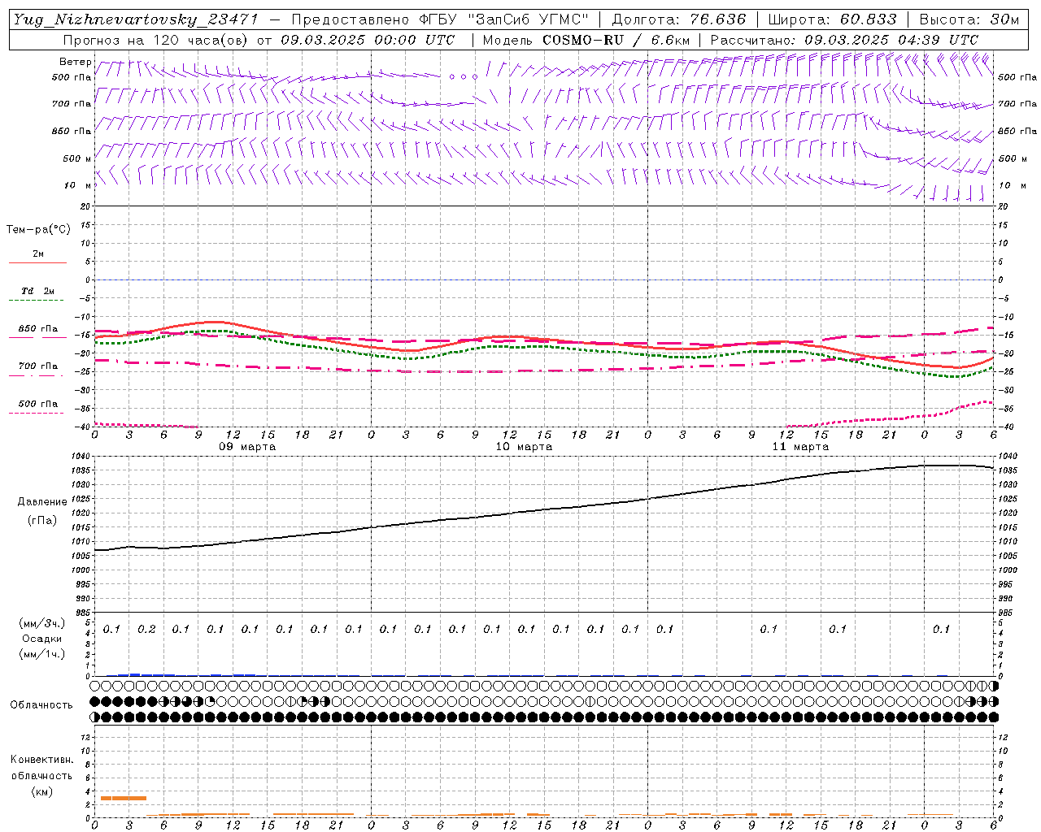1041x832 pixels.
Task: Click the solid '2м' temperature legend entry
Action: [x=38, y=253]
